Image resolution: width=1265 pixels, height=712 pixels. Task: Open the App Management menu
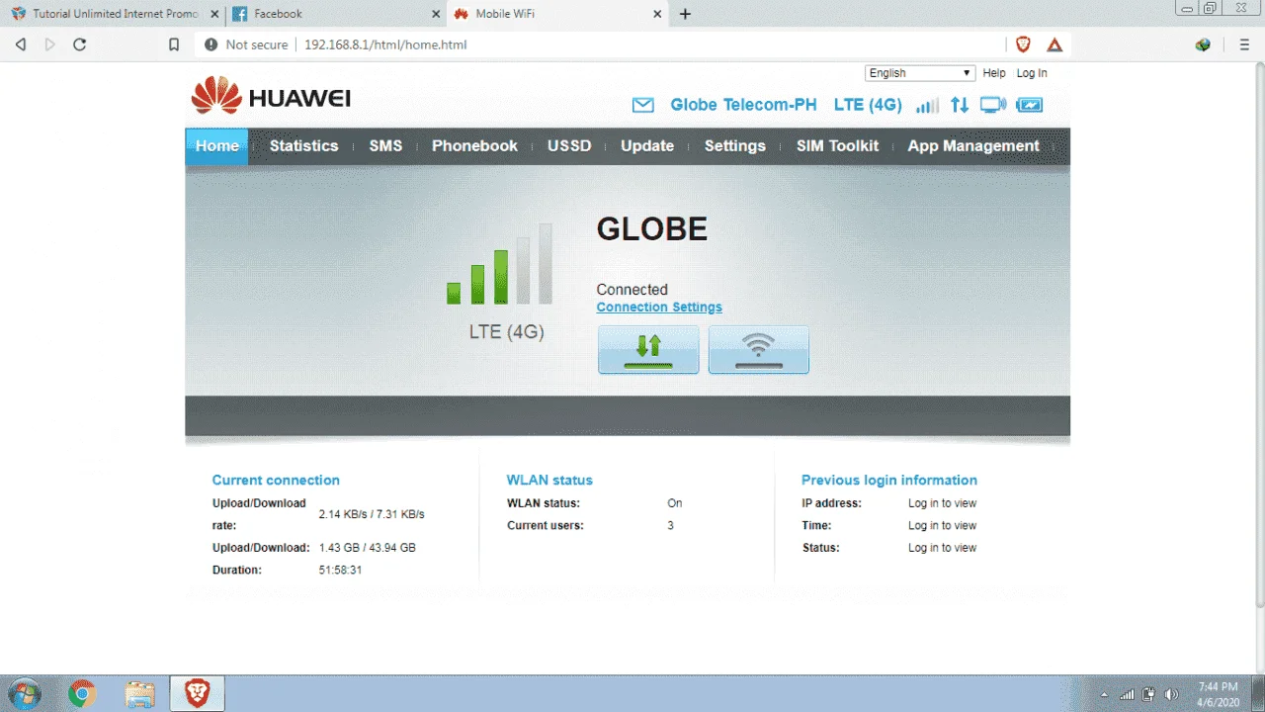click(973, 146)
